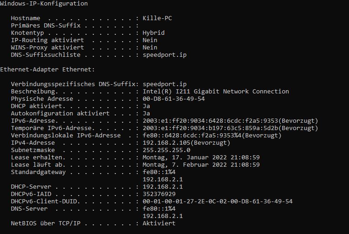Click the Ethernet-Adapter Ethernet heading

48,69
